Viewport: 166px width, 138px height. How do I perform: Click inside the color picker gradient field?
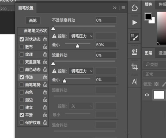(x=161, y=28)
